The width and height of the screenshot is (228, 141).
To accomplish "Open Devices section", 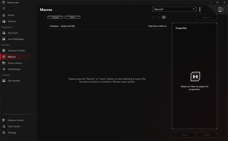I will [x=12, y=21].
